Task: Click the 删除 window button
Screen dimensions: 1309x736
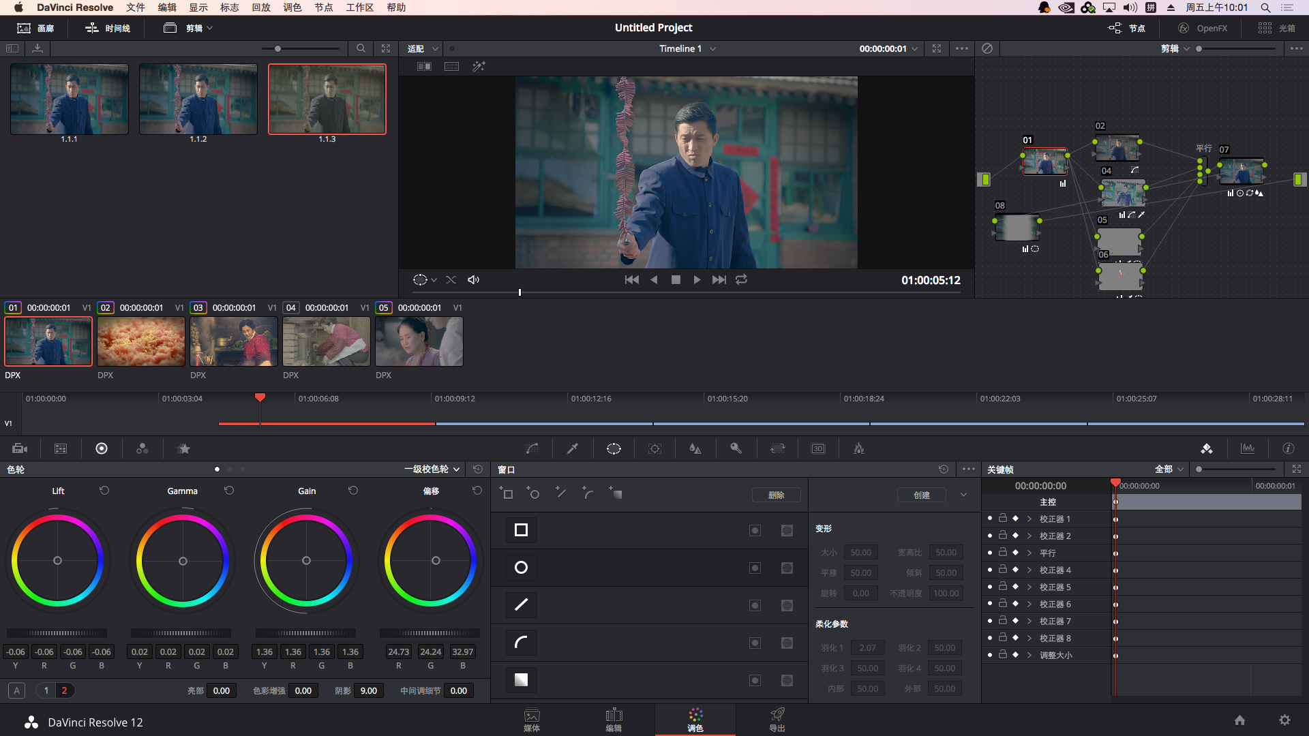Action: pos(777,495)
